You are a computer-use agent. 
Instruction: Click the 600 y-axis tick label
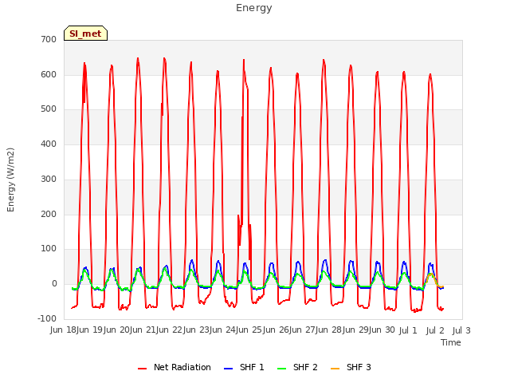tap(49, 74)
